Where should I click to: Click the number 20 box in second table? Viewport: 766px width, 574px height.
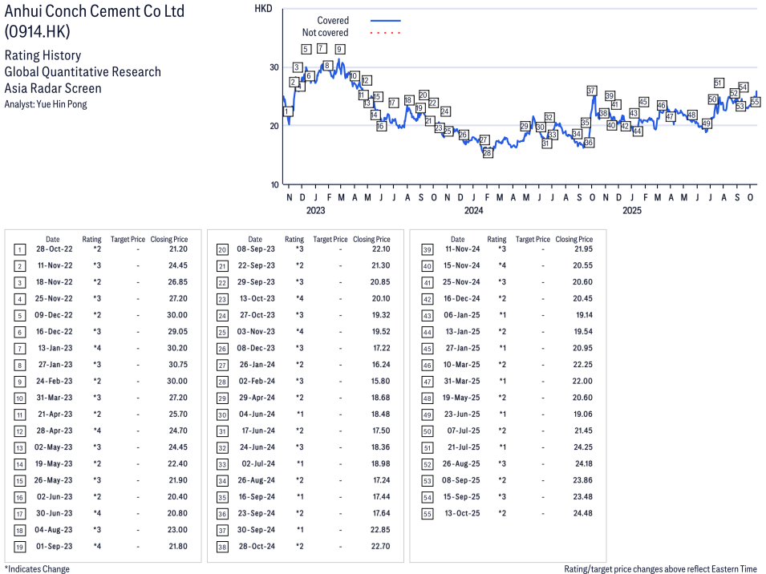[222, 250]
